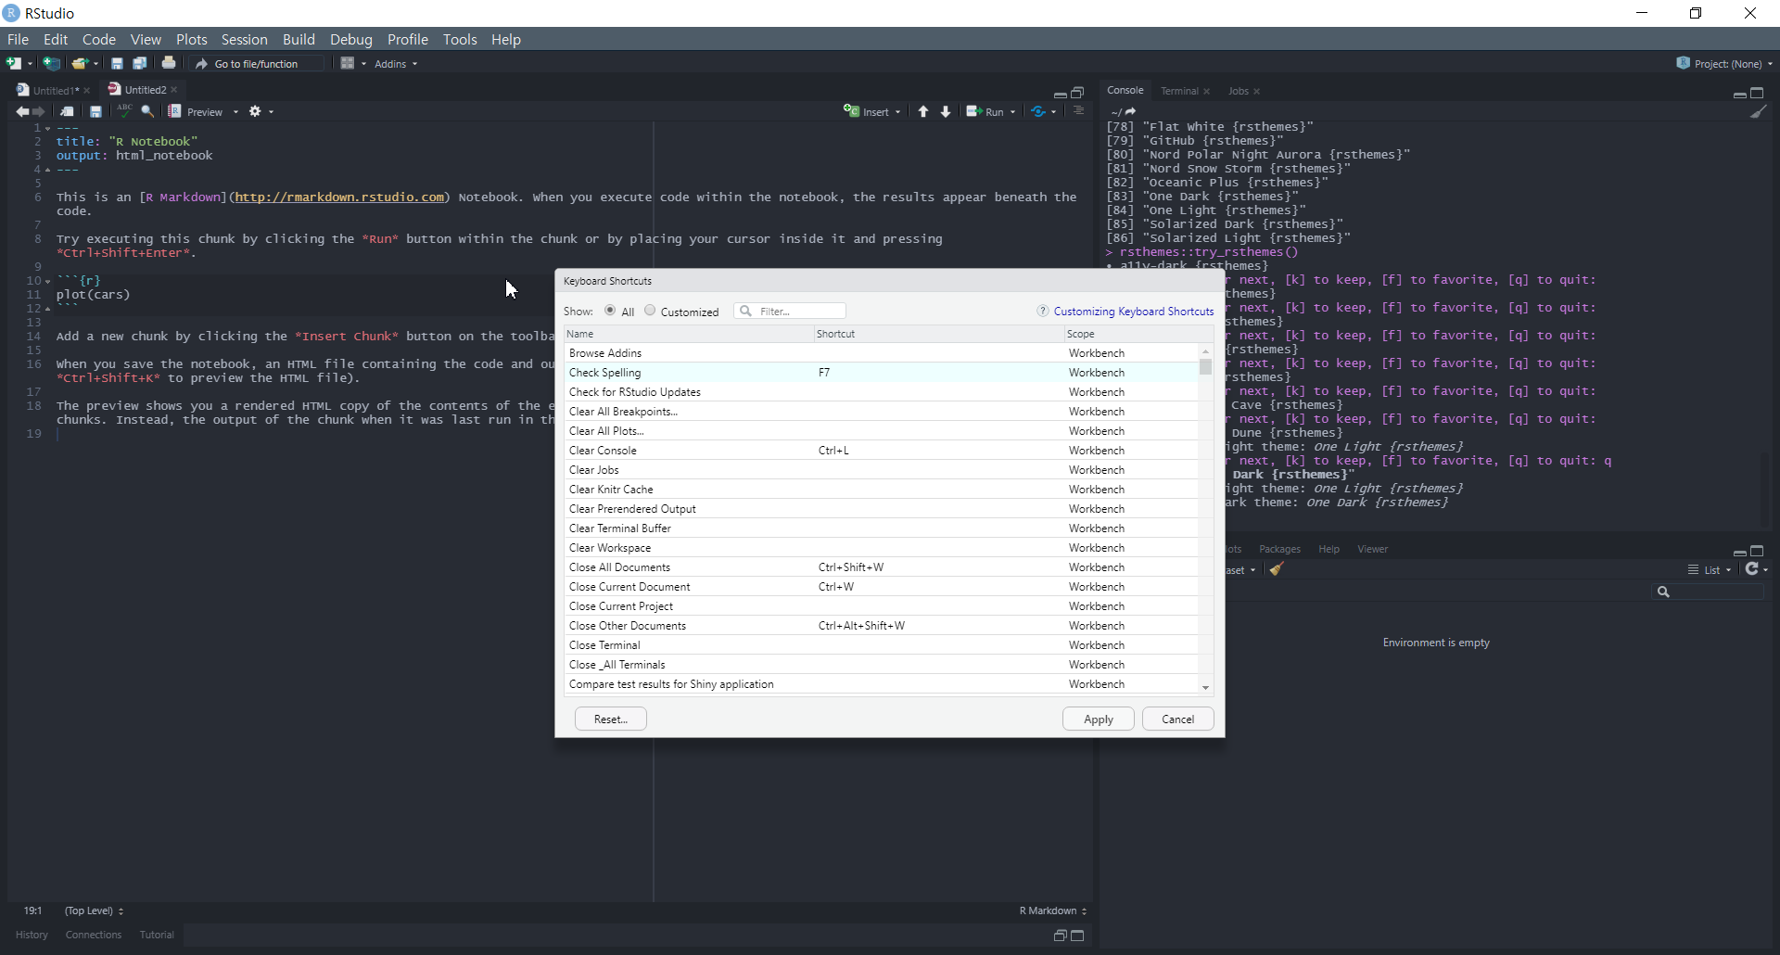This screenshot has width=1780, height=955.
Task: Preview the R Notebook
Action: 197,112
